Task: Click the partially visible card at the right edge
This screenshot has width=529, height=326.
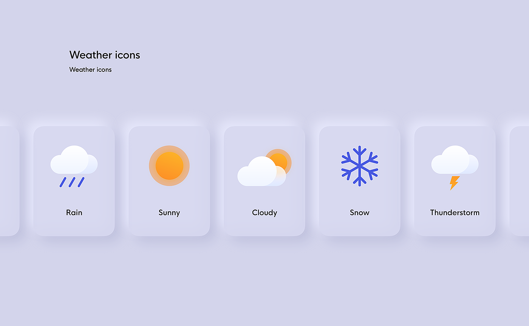Action: pyautogui.click(x=520, y=181)
